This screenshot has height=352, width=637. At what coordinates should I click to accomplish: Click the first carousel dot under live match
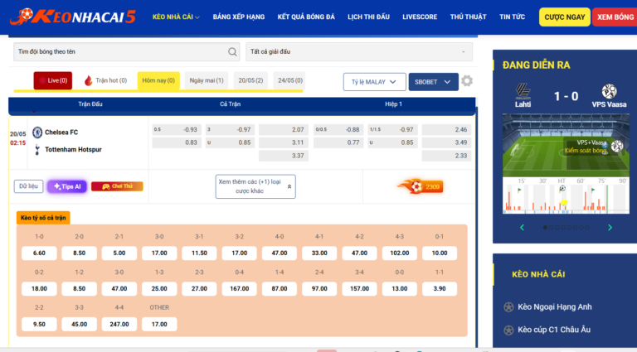tap(545, 228)
